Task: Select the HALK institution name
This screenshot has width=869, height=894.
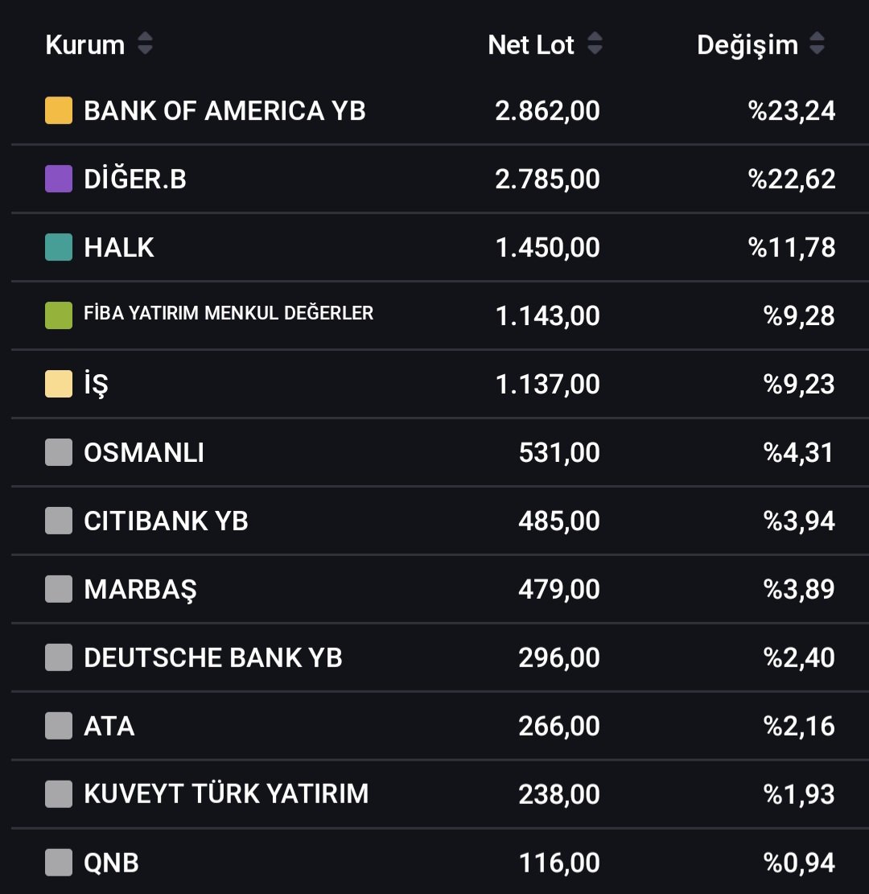Action: click(x=119, y=248)
